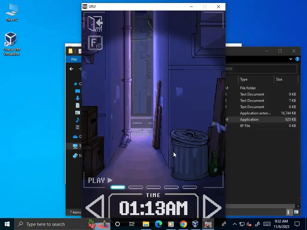Click horizontal scrollbar right arrow in Explorer
The image size is (307, 230).
(298, 206)
